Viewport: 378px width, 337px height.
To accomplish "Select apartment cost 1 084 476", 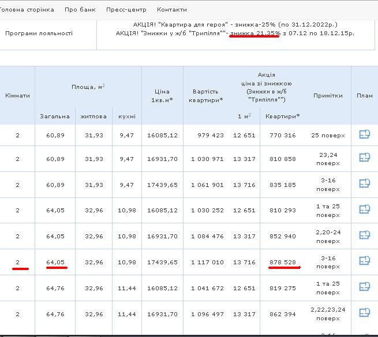I will [207, 237].
